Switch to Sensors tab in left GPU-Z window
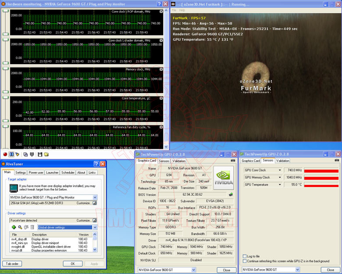342x274 pixels. pos(164,161)
